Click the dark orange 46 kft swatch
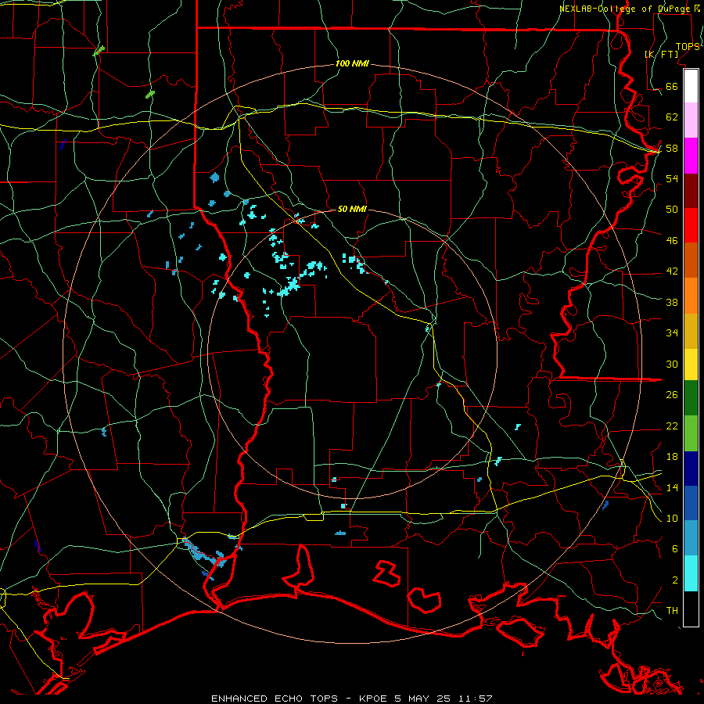The image size is (704, 704). pos(691,260)
